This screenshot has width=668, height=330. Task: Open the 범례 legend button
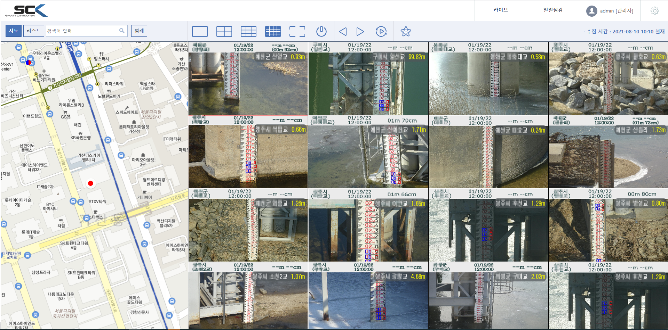pyautogui.click(x=139, y=31)
